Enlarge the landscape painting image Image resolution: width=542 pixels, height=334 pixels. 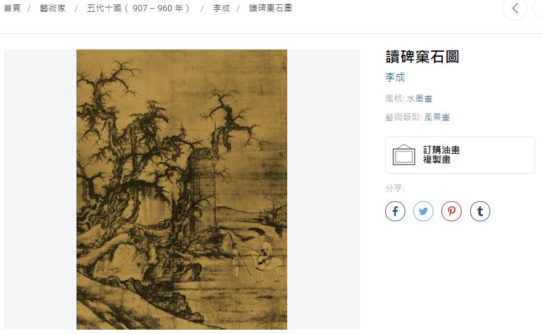click(x=182, y=189)
